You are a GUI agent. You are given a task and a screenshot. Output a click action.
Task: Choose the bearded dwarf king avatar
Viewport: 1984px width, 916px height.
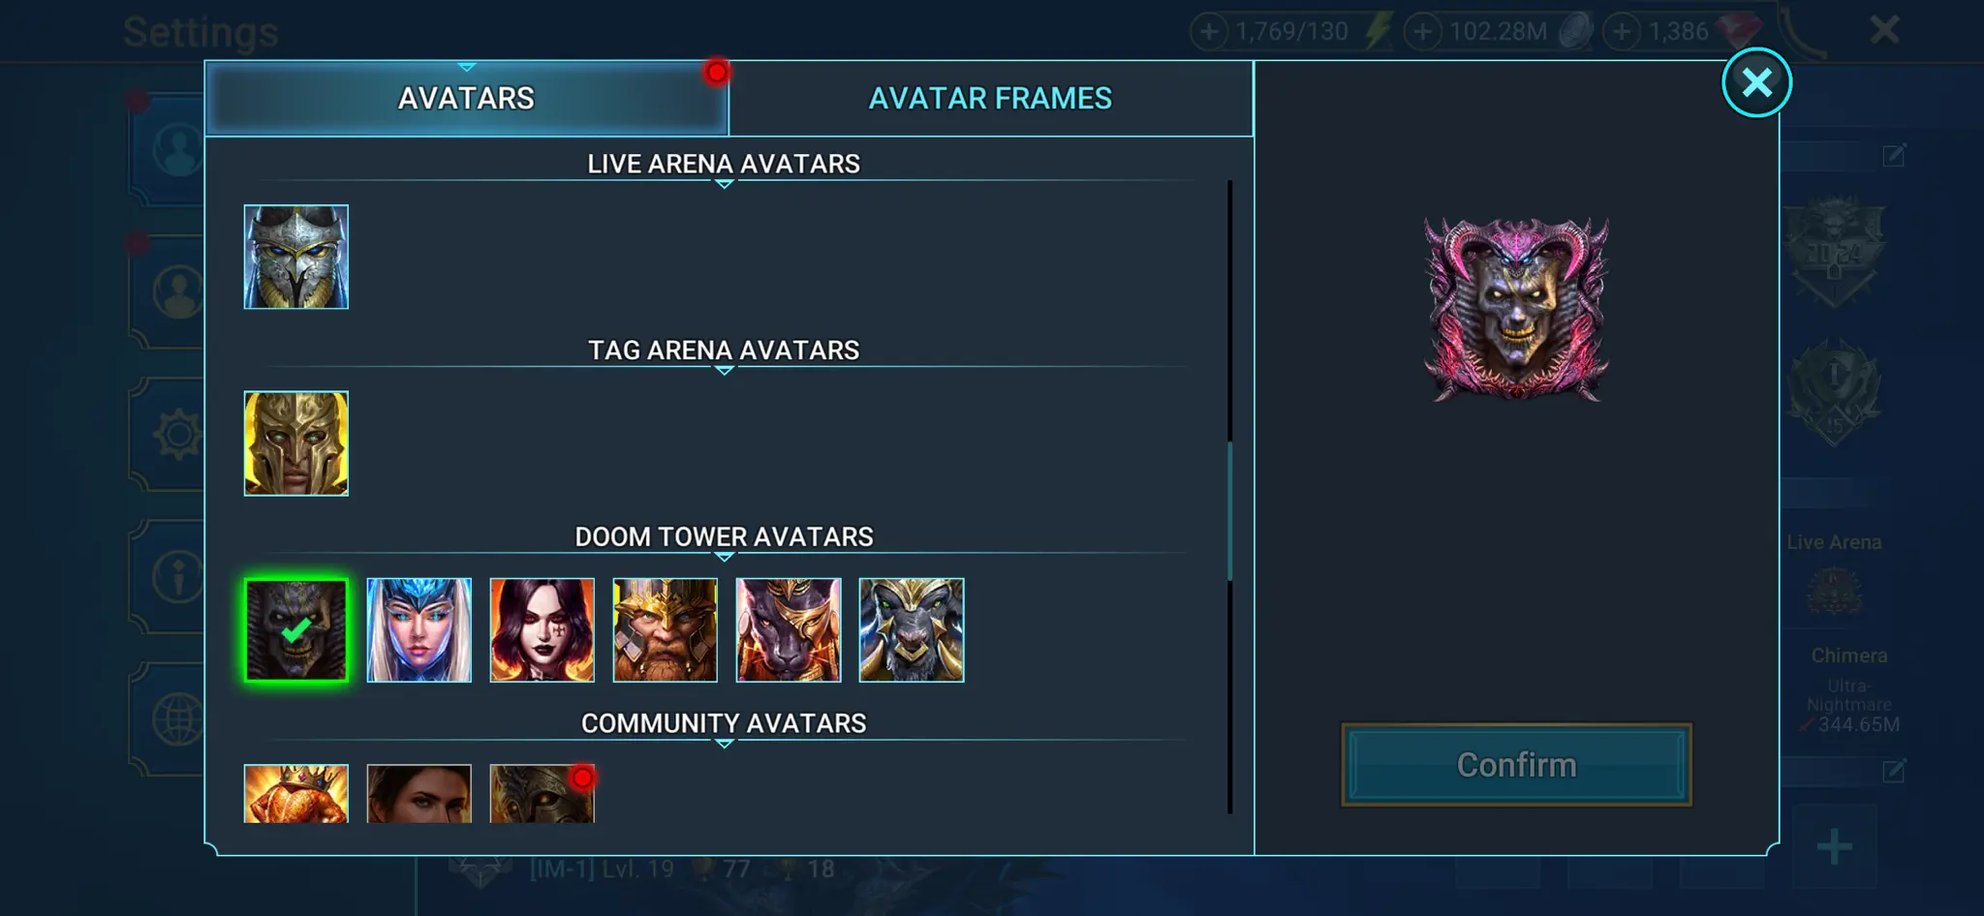point(665,630)
